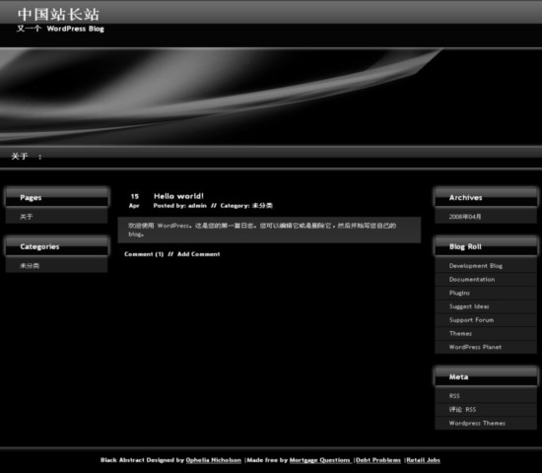Open the 中国站长站 site title link
This screenshot has width=542, height=473.
58,15
